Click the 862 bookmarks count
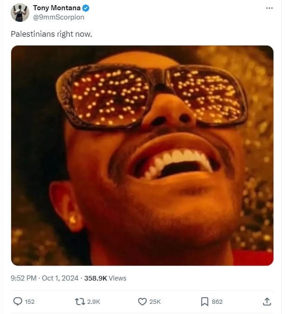Image resolution: width=286 pixels, height=314 pixels. 217,302
